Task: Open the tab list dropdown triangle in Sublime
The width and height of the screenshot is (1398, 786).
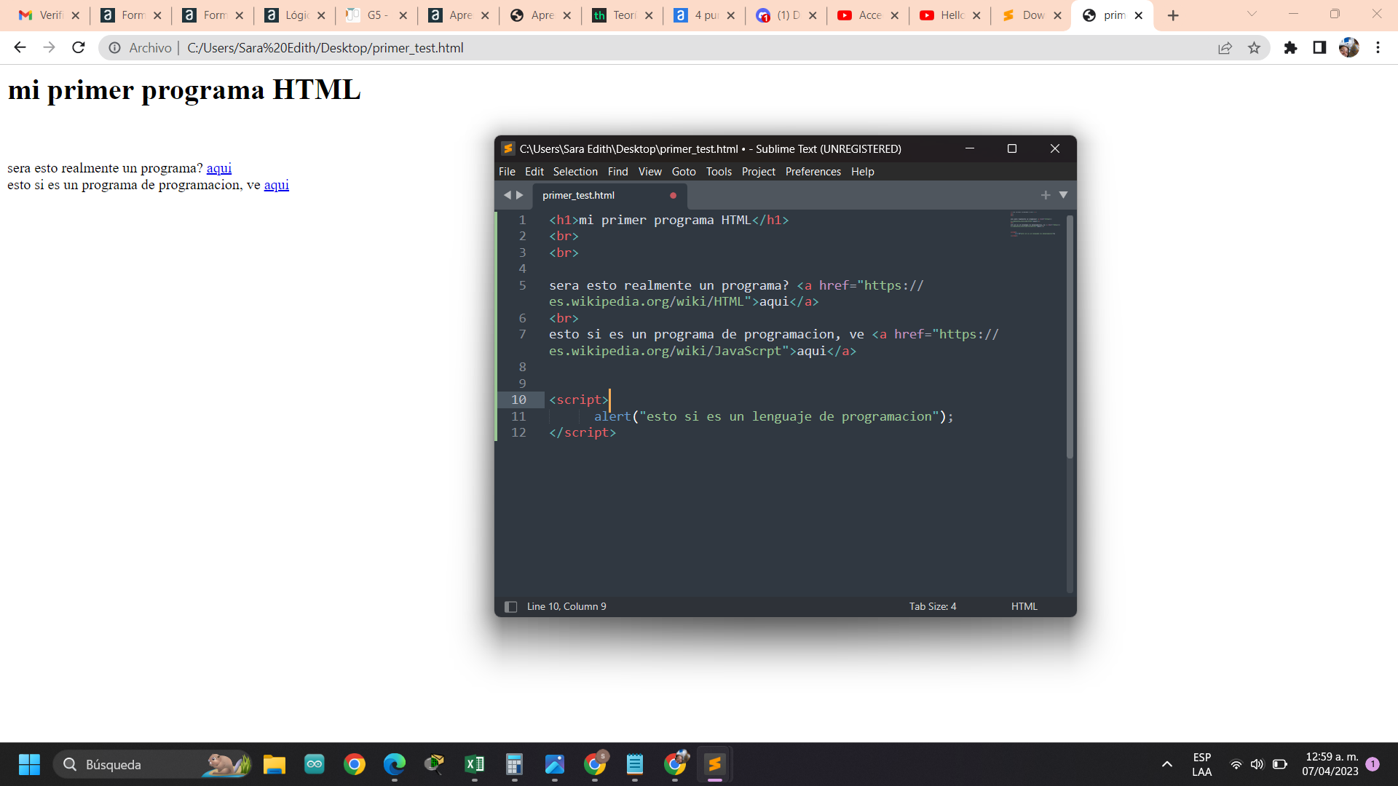Action: click(1063, 195)
